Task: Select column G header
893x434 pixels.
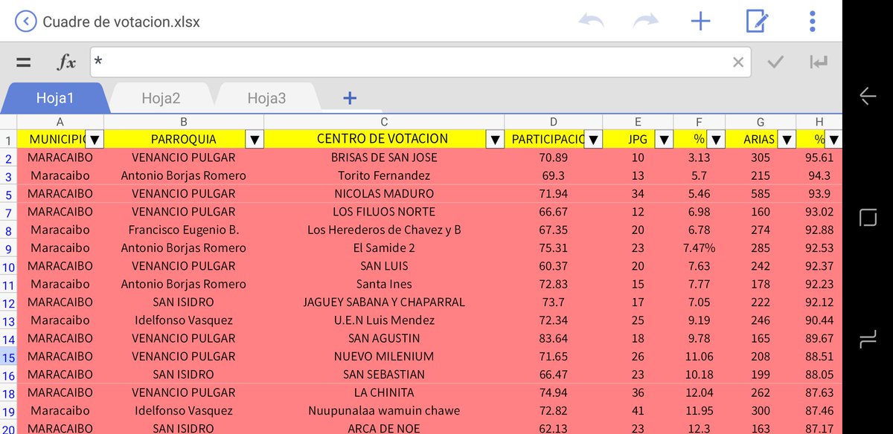Action: pyautogui.click(x=761, y=122)
